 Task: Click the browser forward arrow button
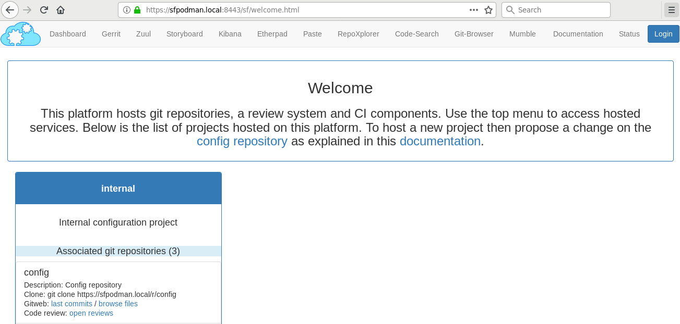pos(27,10)
